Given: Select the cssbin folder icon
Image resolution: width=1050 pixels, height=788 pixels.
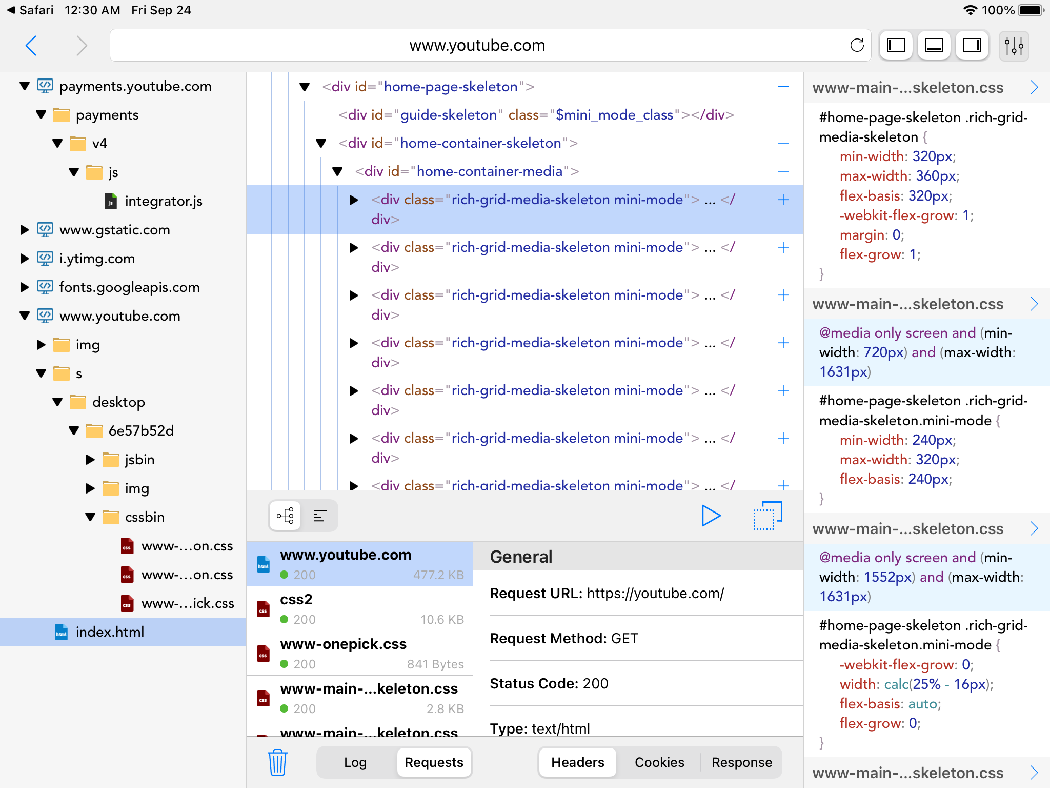Looking at the screenshot, I should (111, 517).
